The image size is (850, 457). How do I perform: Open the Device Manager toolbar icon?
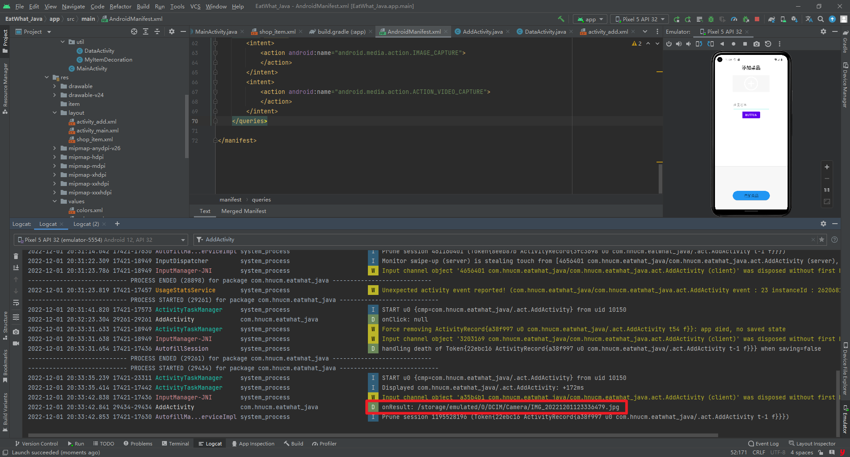(x=783, y=19)
